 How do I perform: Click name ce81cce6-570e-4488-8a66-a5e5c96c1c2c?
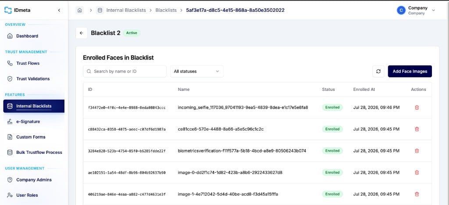(x=221, y=129)
